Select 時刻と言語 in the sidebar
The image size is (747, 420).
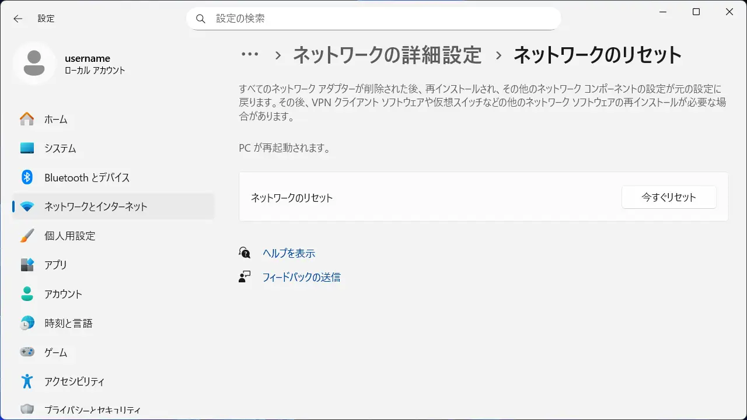(x=68, y=323)
